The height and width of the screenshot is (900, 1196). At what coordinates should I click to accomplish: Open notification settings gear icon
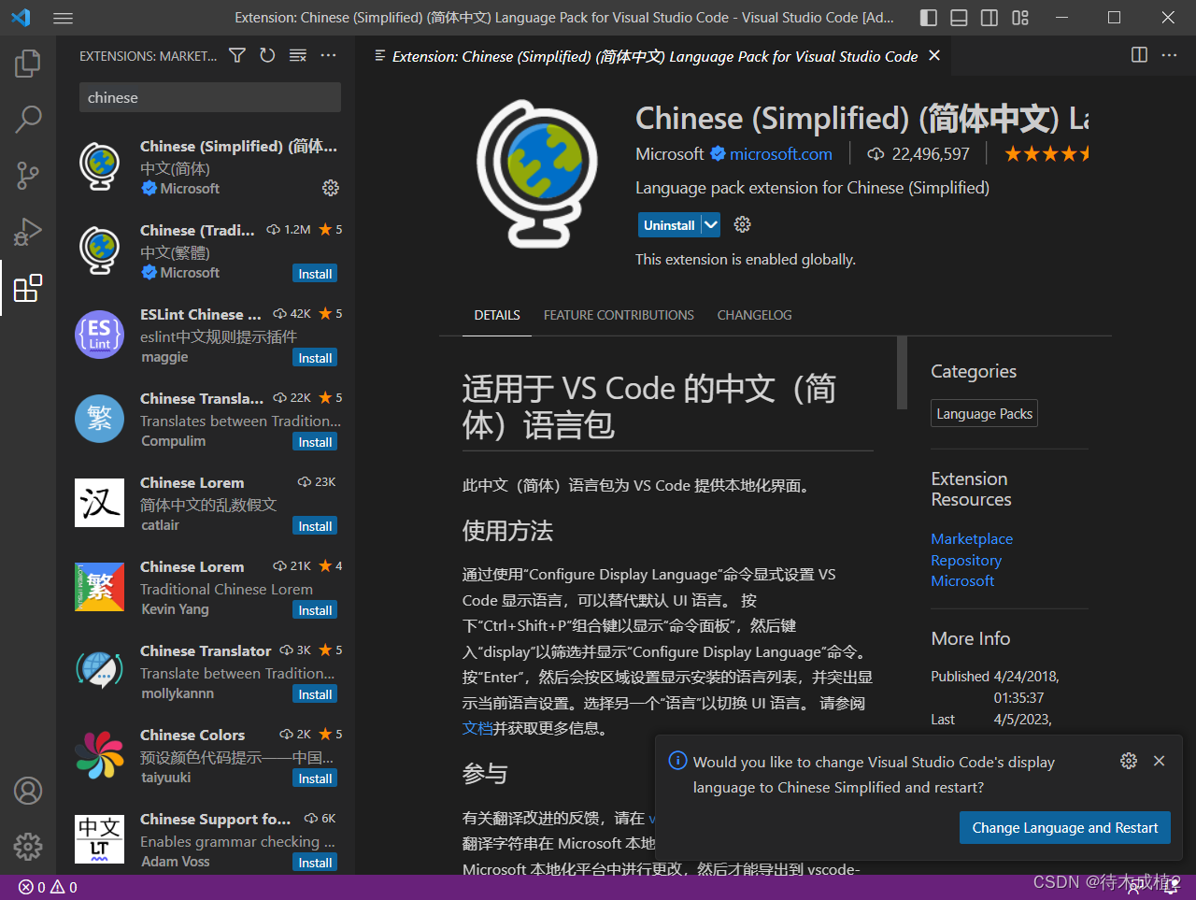(x=1129, y=761)
